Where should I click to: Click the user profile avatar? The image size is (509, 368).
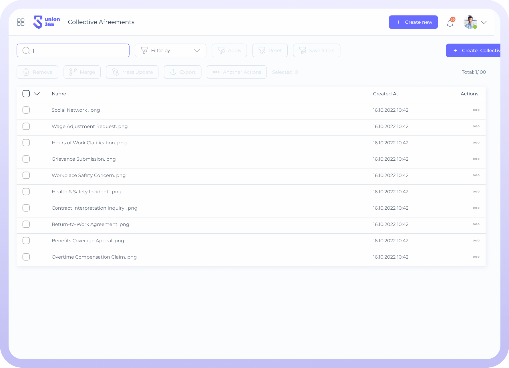pyautogui.click(x=470, y=22)
